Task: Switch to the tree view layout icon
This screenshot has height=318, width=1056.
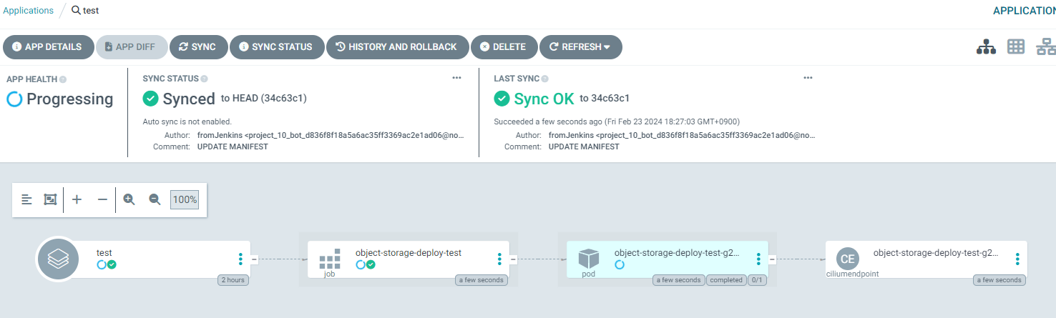Action: click(987, 47)
